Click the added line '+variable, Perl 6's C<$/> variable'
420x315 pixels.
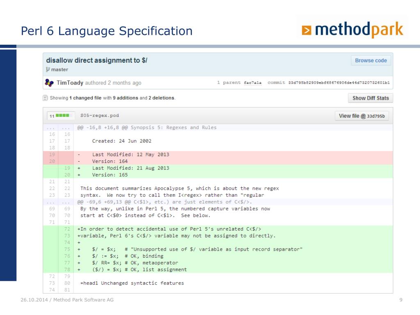(218, 236)
